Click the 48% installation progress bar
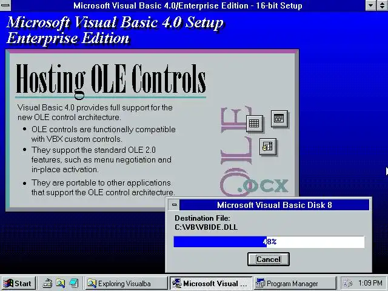Screen dimensions: 388x291 [x=269, y=242]
